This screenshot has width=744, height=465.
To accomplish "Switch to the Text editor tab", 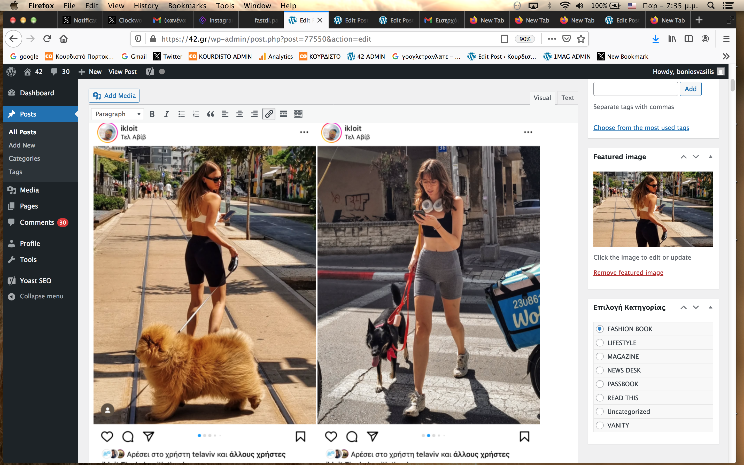I will tap(567, 98).
